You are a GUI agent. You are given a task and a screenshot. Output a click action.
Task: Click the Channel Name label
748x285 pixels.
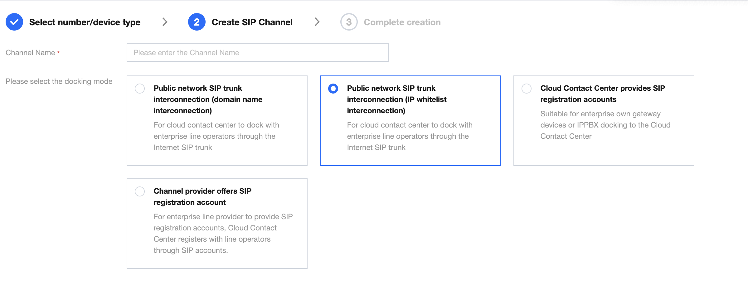coord(30,53)
